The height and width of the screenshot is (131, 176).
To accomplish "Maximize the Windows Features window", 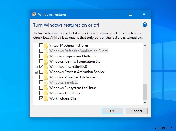I will (x=131, y=14).
